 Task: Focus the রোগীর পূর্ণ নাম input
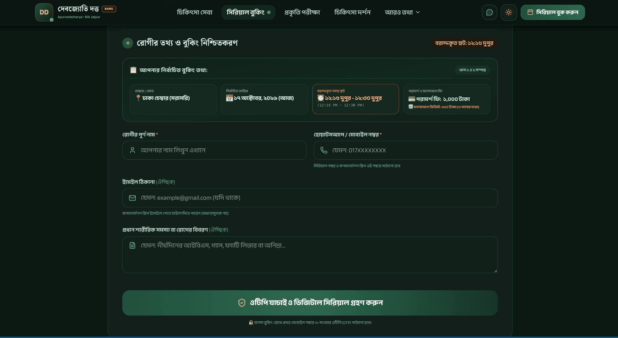[214, 150]
